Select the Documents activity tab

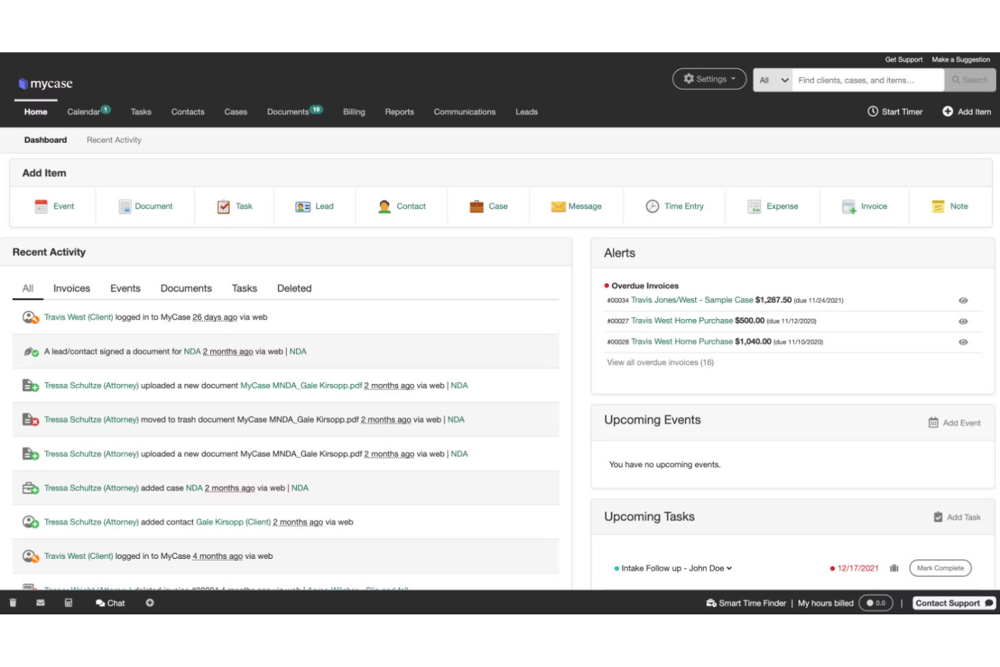(186, 289)
